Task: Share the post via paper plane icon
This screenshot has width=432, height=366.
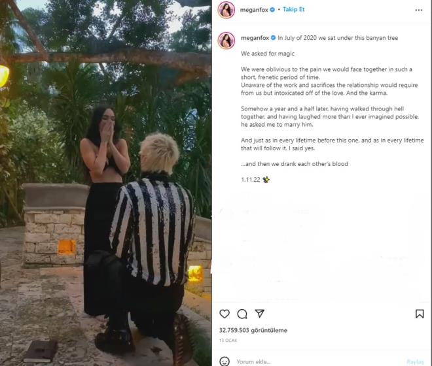Action: point(260,314)
